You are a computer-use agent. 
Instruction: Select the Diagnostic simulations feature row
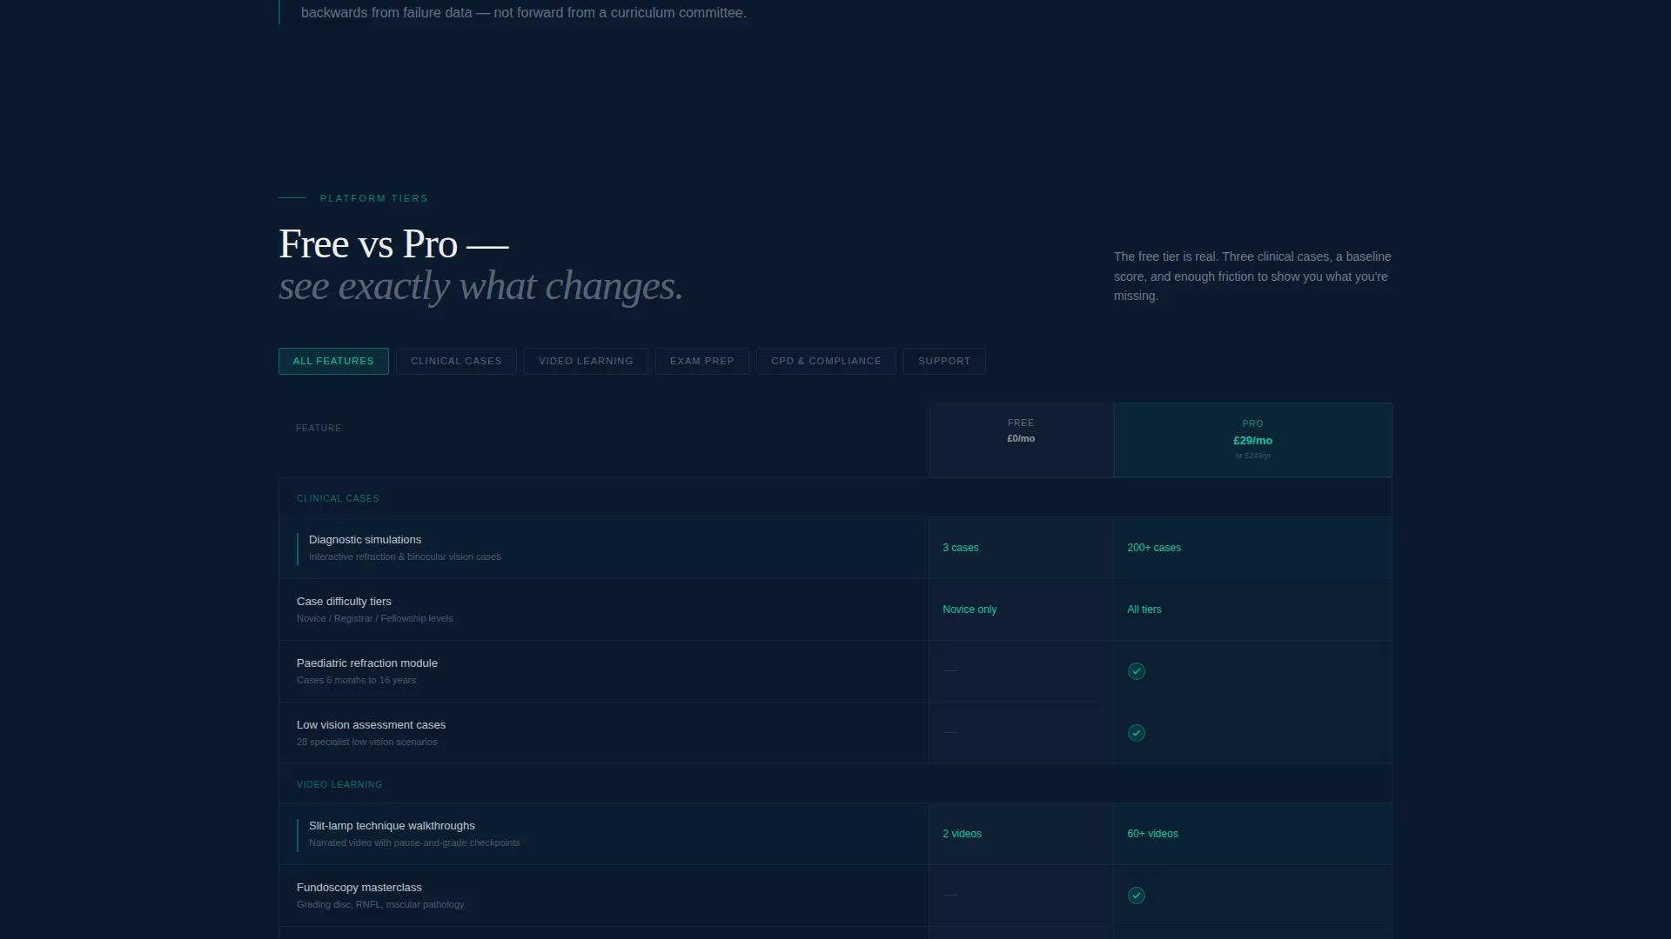click(x=835, y=548)
